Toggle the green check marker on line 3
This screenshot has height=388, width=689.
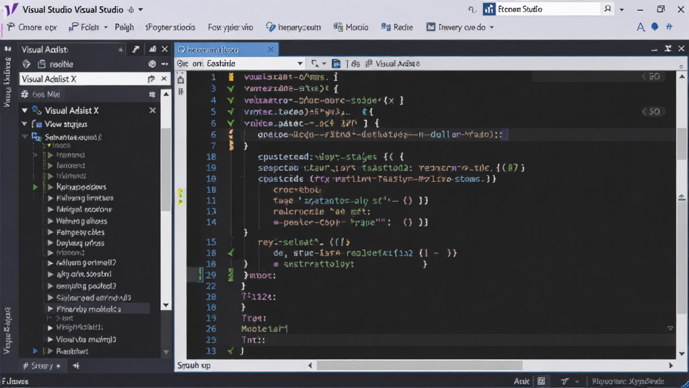[231, 89]
